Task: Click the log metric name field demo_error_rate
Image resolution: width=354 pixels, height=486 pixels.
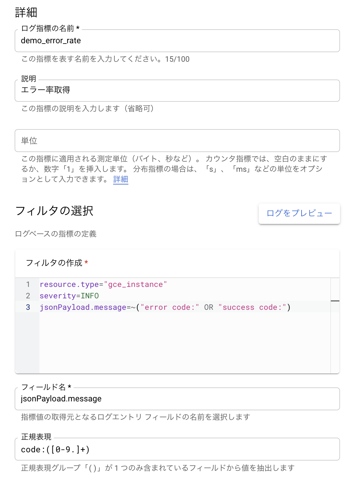Action: 177,41
